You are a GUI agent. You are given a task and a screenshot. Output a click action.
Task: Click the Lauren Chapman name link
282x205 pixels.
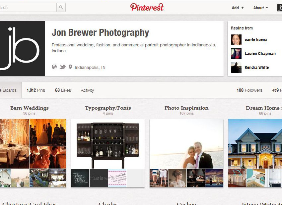tap(260, 54)
